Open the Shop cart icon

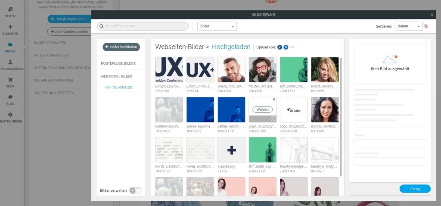pyautogui.click(x=10, y=80)
